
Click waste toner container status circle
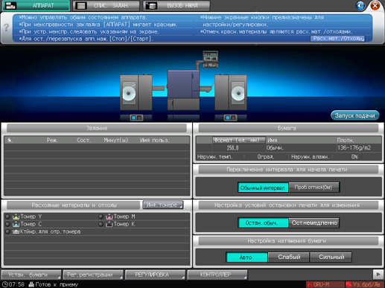pos(7,231)
